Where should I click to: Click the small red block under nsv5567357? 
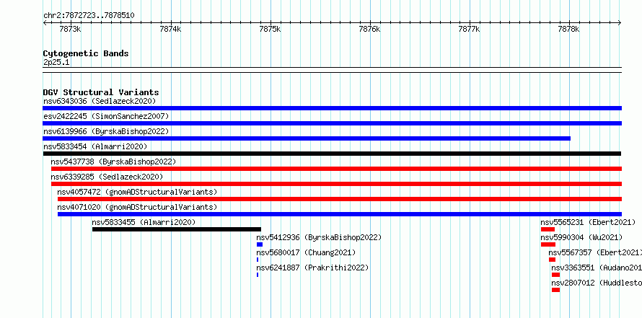tap(552, 260)
